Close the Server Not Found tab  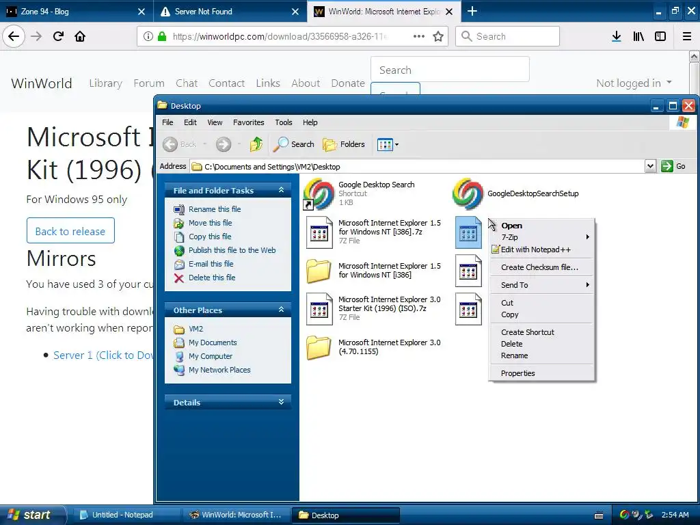(x=295, y=12)
